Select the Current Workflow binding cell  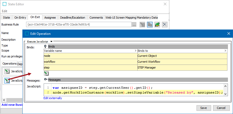(x=182, y=62)
